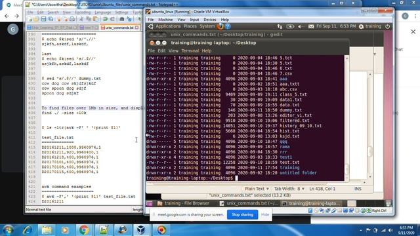
Task: Click the Cut scissors icon in Notepad++
Action: (81, 19)
